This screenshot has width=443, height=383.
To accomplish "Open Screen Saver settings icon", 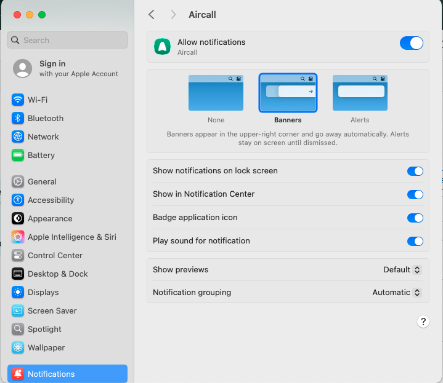I will 18,310.
